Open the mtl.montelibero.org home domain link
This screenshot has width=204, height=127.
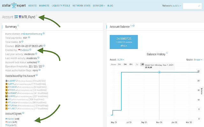(32, 34)
